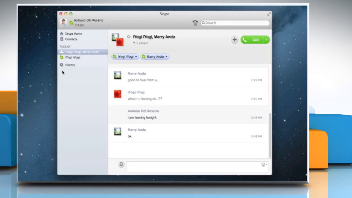The height and width of the screenshot is (198, 352).
Task: Click iYogi iYogi's red avatar in chat
Action: pos(117,94)
